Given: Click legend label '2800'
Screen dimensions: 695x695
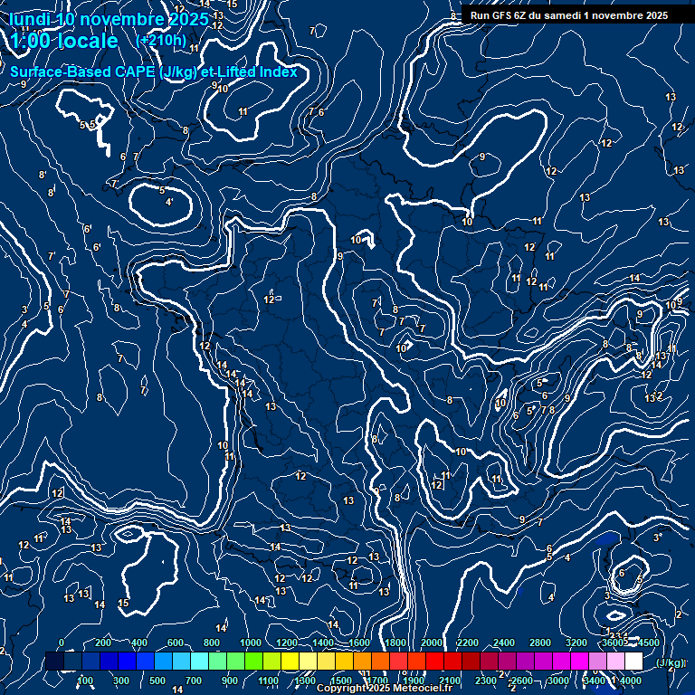Looking at the screenshot, I should (540, 643).
